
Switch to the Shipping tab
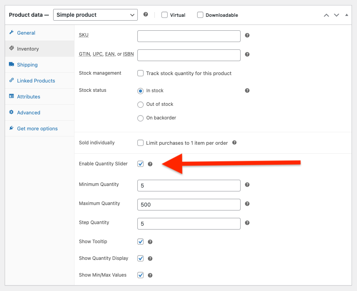[27, 65]
